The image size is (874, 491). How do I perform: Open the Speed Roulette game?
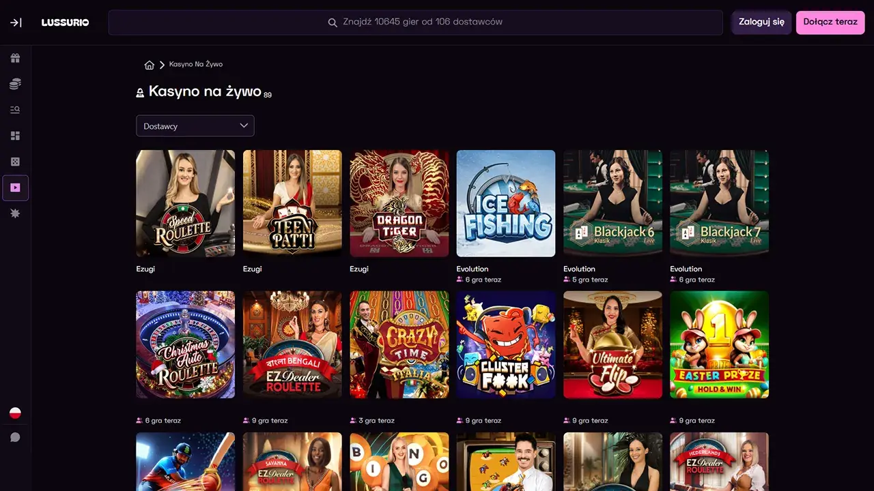(186, 203)
